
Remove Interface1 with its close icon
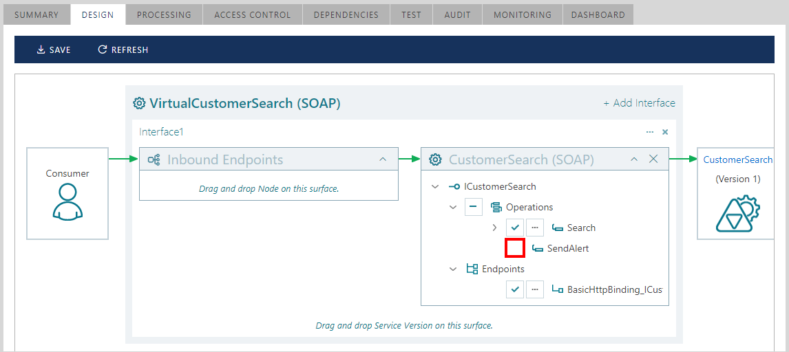tap(665, 132)
